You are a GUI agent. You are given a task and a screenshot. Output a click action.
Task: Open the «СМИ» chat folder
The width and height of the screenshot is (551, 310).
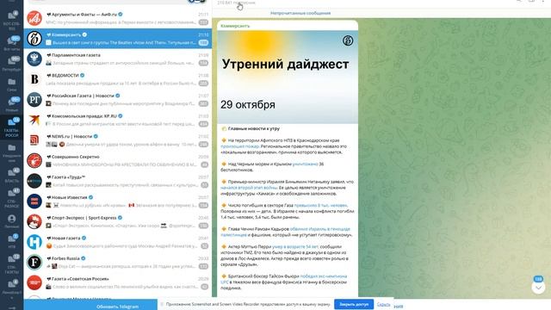pos(11,84)
